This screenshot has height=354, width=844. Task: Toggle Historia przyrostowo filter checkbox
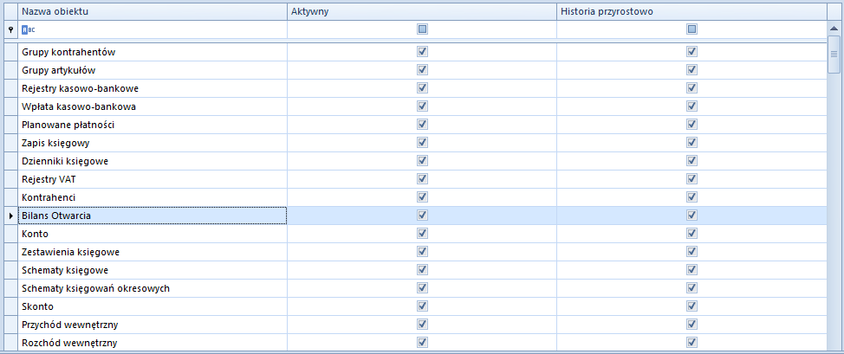pyautogui.click(x=691, y=29)
